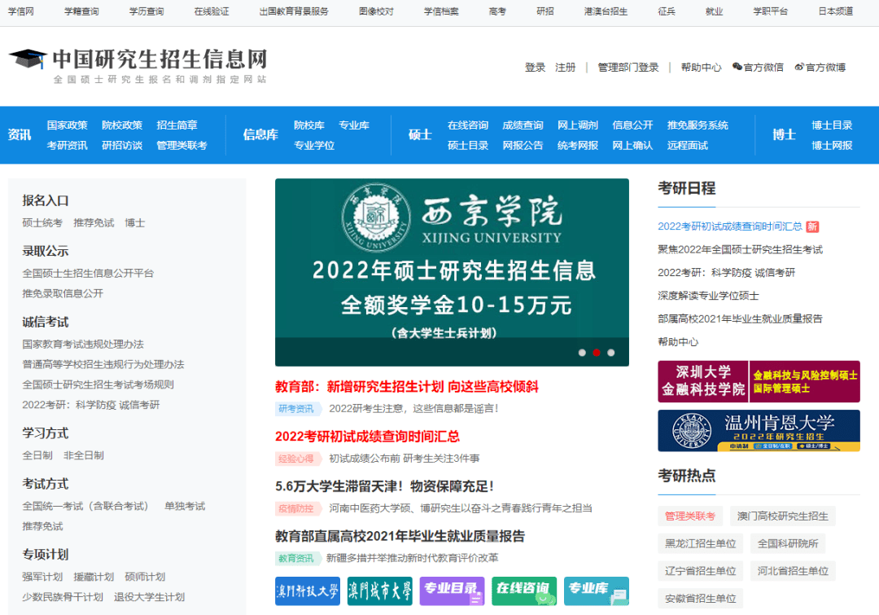Open 图像校对 in the top bar

(x=376, y=11)
